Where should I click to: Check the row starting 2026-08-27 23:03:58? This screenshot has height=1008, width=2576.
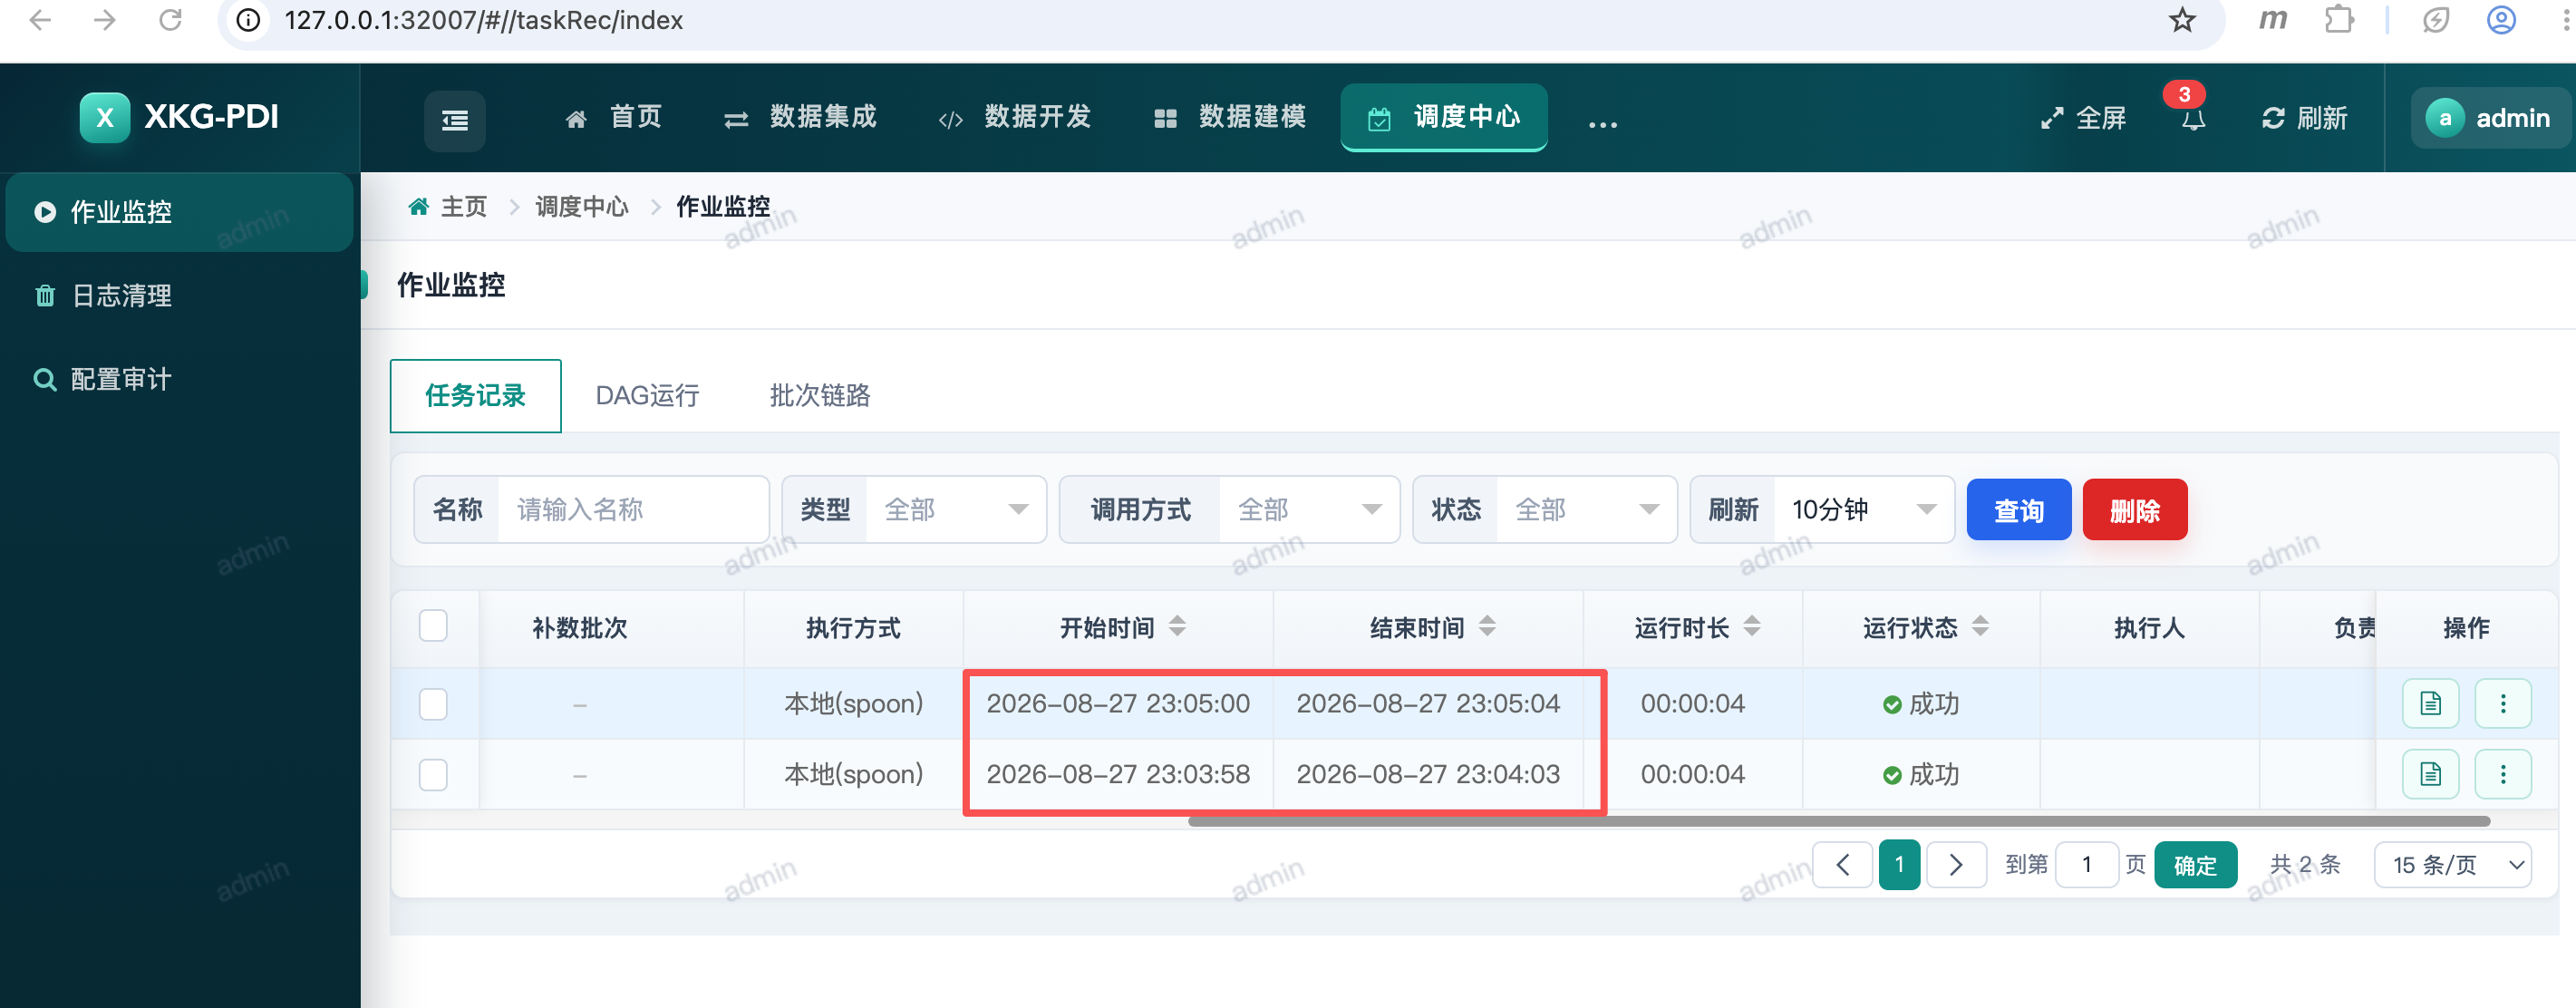coord(433,775)
